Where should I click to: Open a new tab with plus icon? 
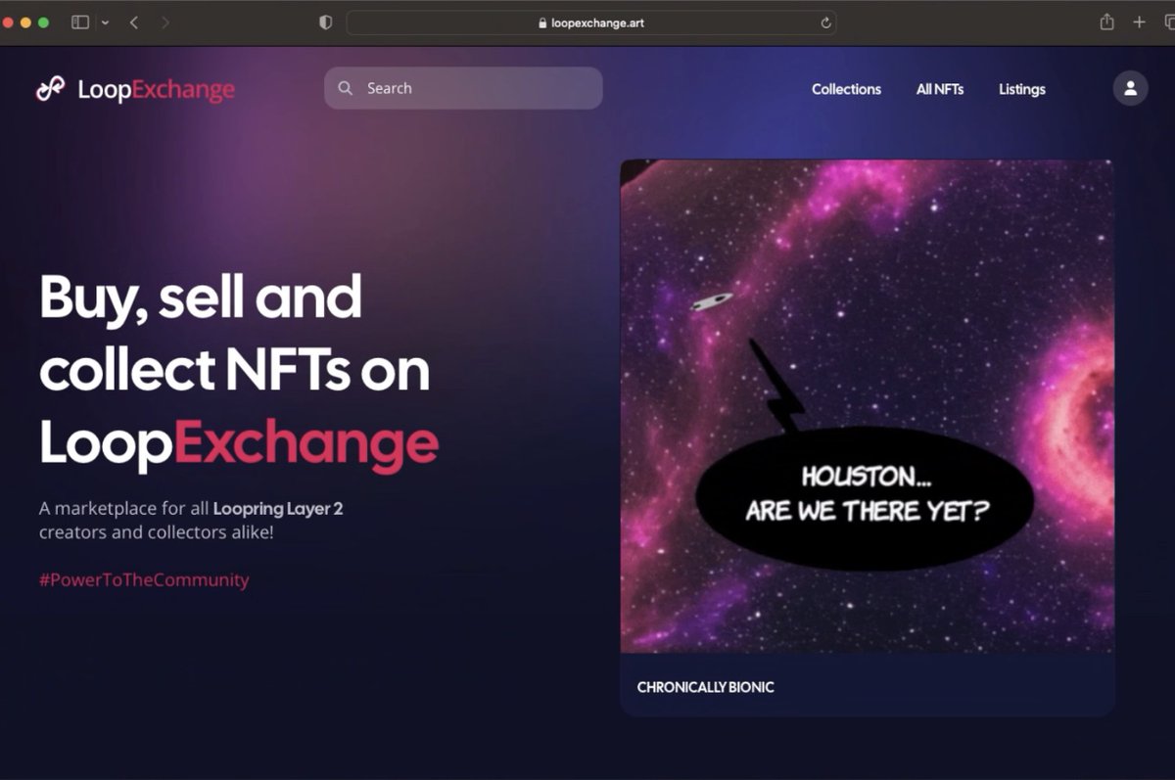click(x=1139, y=22)
